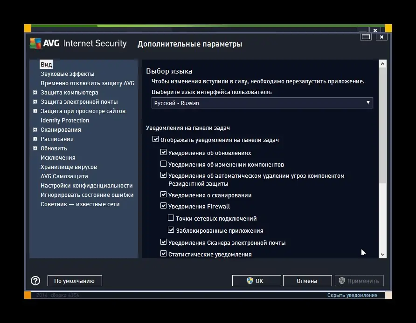Viewport: 416px width, 323px height.
Task: Toggle 'Уведомления об обновлениях' checkbox
Action: click(164, 153)
